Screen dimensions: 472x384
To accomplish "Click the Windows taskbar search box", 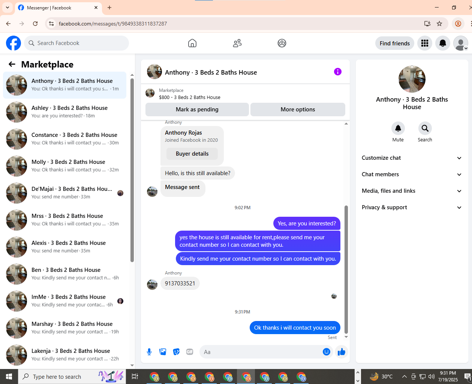I will pos(71,376).
